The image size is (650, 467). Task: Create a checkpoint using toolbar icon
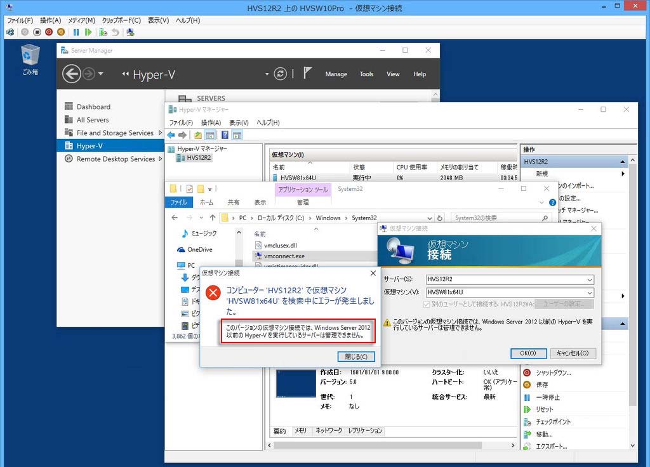pos(103,32)
